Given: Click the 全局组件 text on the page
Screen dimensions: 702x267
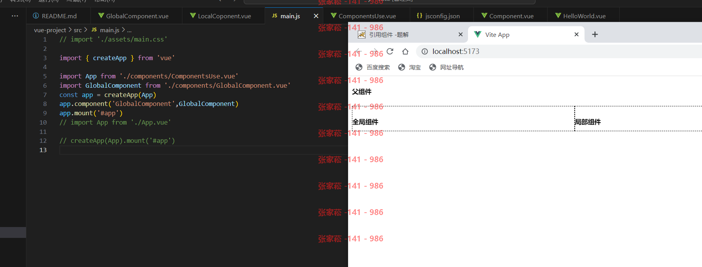Looking at the screenshot, I should 365,122.
